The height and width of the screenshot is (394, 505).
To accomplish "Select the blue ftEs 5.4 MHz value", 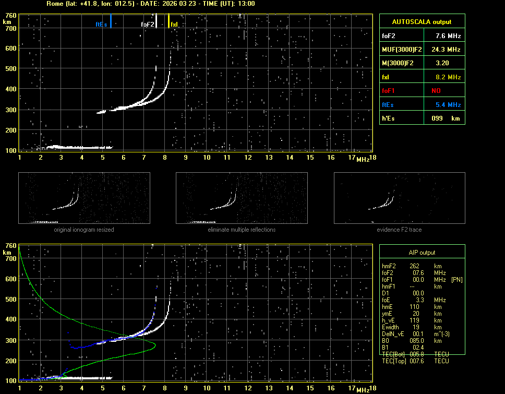I will coord(448,104).
